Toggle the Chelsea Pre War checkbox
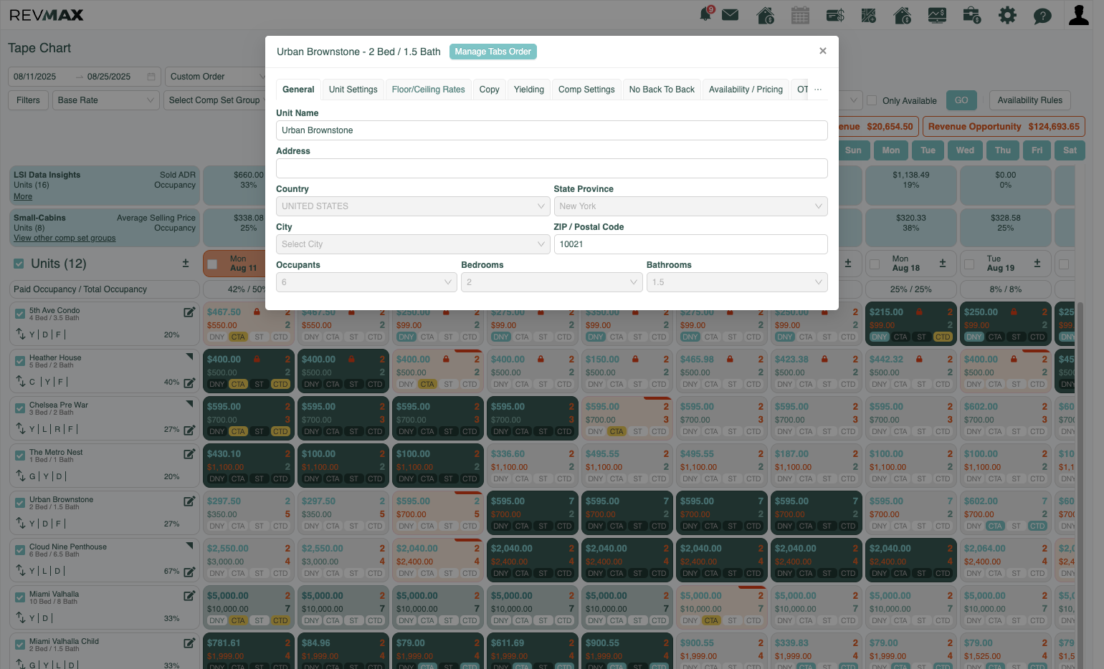The height and width of the screenshot is (669, 1104). [20, 408]
